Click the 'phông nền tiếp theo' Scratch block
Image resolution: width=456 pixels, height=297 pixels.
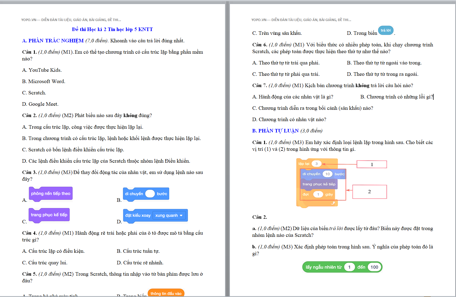[x=50, y=193]
